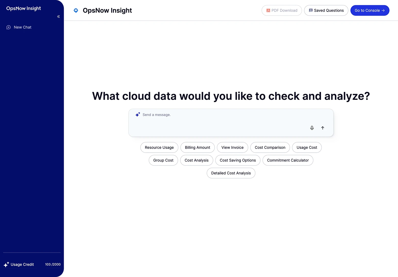398x277 pixels.
Task: Download the PDF report
Action: coord(282,10)
